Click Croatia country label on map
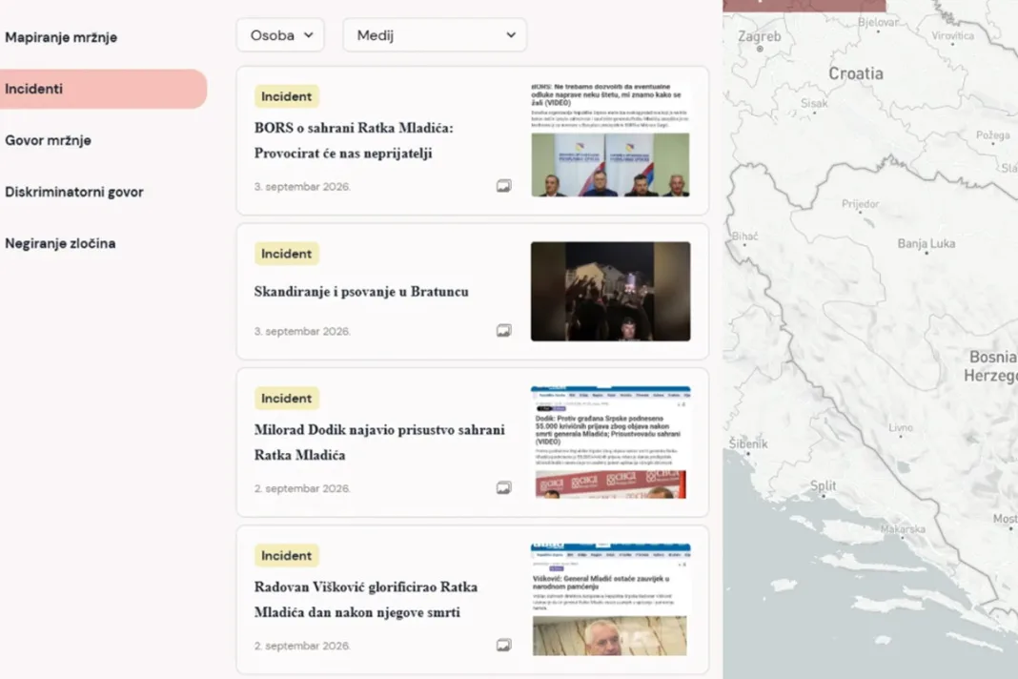Screen dimensions: 1018x679 pos(856,73)
